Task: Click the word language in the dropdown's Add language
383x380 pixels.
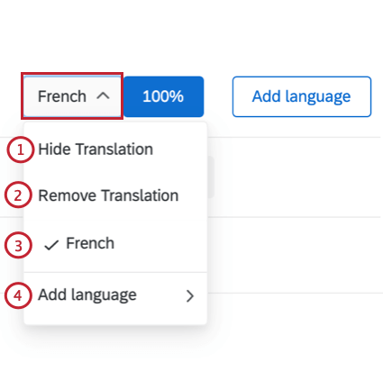Action: point(104,295)
